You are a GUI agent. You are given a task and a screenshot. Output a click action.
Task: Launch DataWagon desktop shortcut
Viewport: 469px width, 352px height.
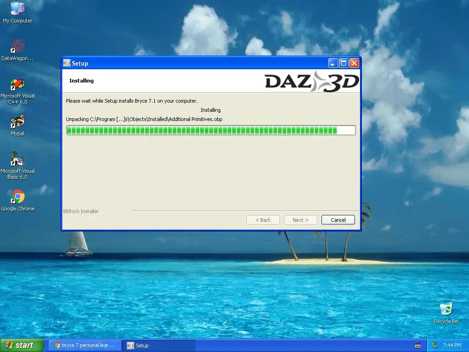click(17, 49)
